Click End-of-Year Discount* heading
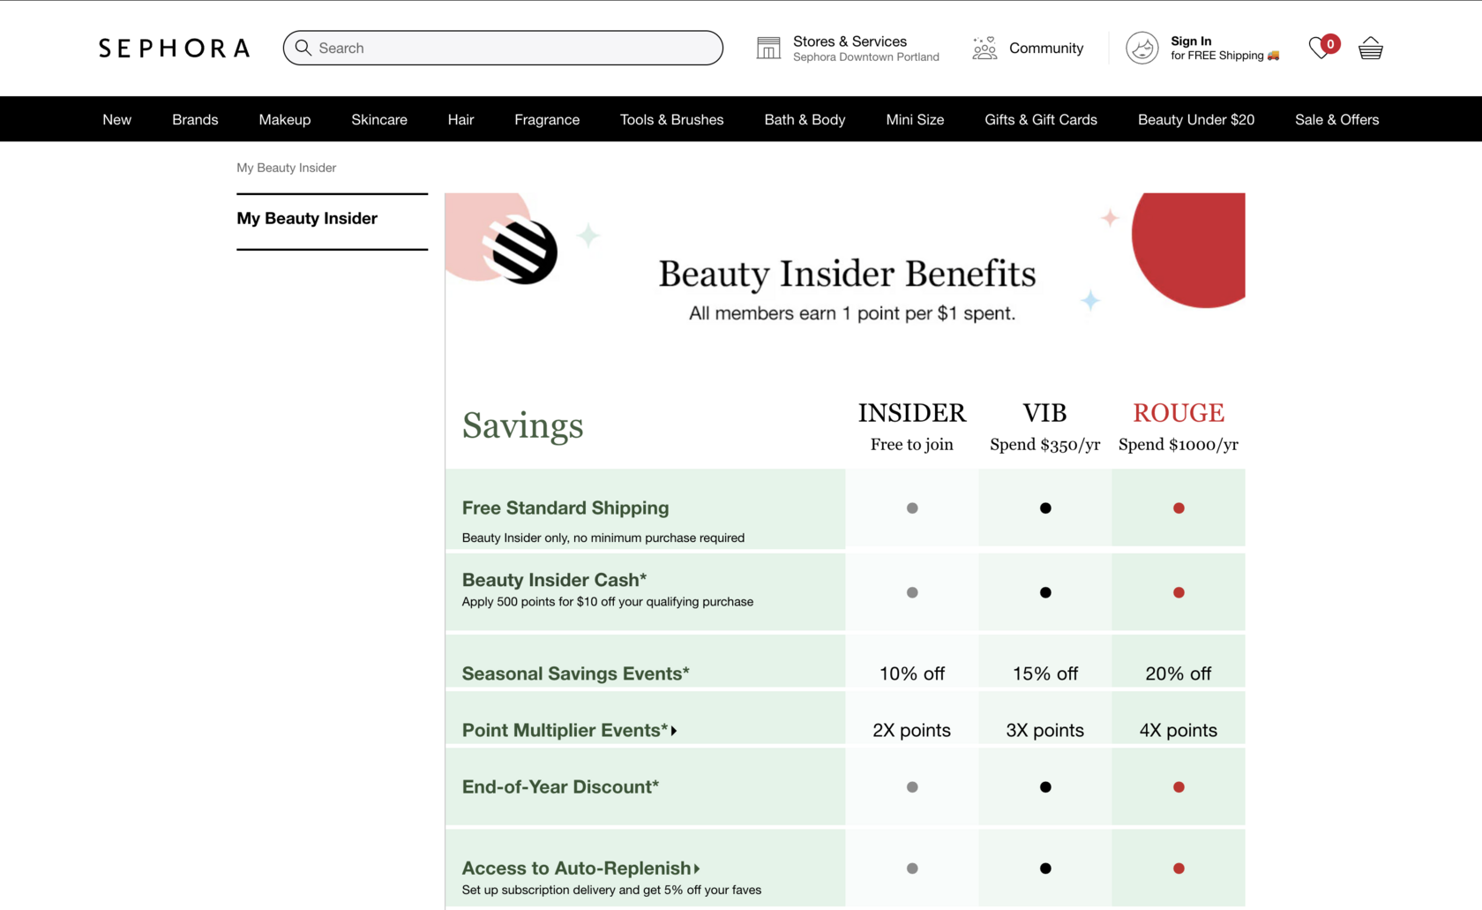The image size is (1482, 910). click(x=560, y=786)
